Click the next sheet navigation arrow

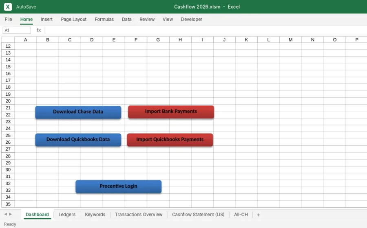[10, 214]
